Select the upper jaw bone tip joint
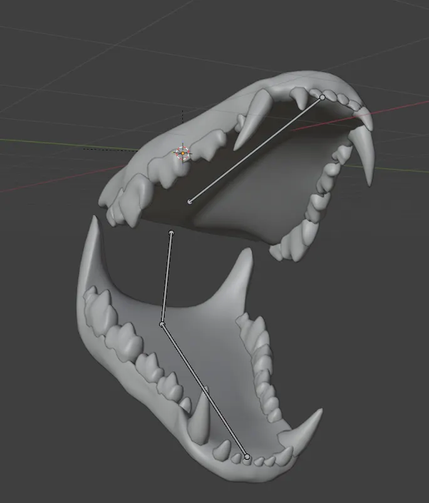 (323, 97)
